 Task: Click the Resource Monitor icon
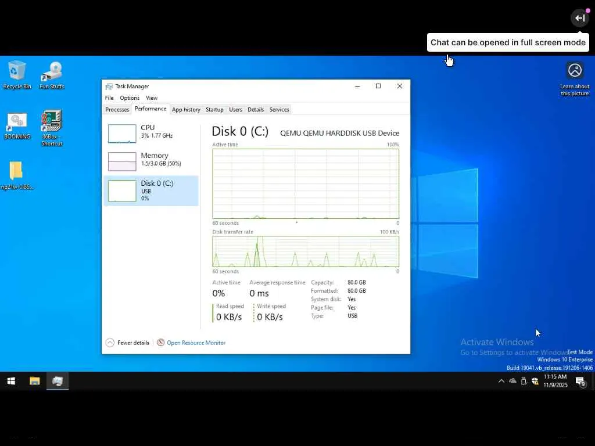[160, 343]
